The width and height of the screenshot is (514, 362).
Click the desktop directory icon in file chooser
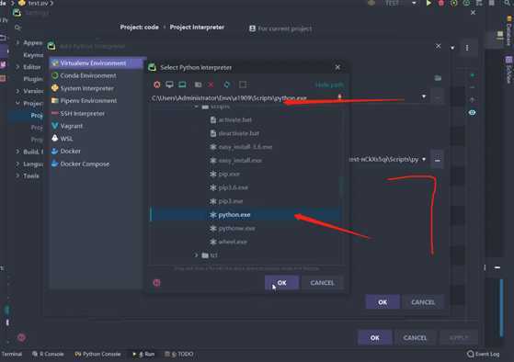[169, 85]
